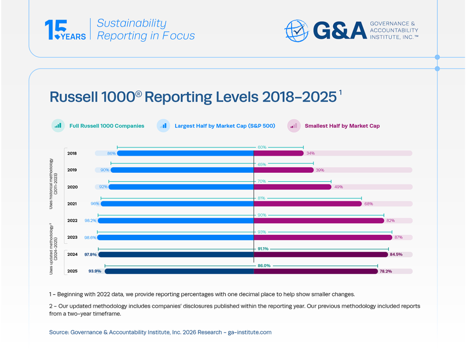Click the 86% value for 2018
The width and height of the screenshot is (467, 350).
click(111, 153)
